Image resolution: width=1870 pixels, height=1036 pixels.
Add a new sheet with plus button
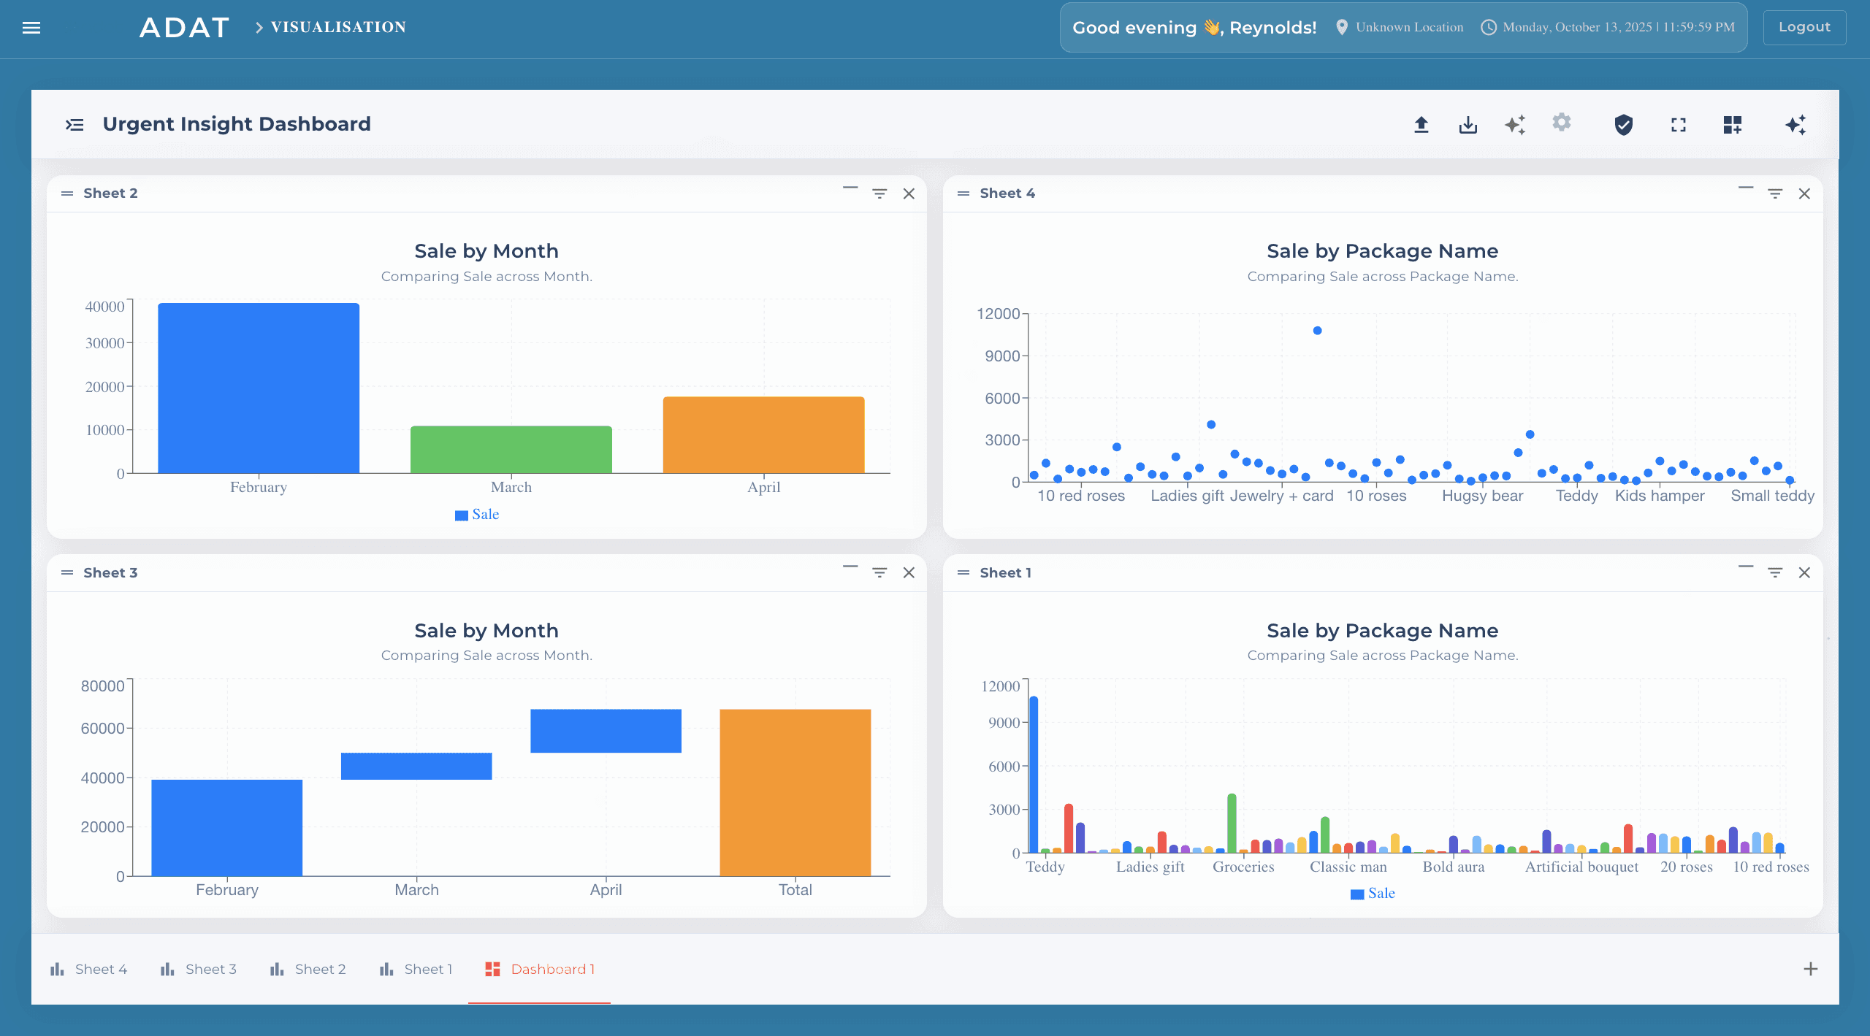click(1811, 970)
